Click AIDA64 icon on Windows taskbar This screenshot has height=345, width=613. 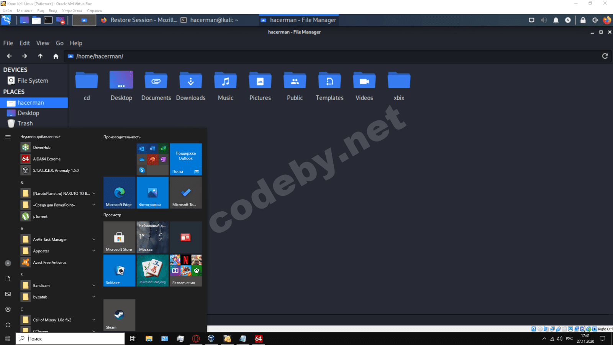259,338
